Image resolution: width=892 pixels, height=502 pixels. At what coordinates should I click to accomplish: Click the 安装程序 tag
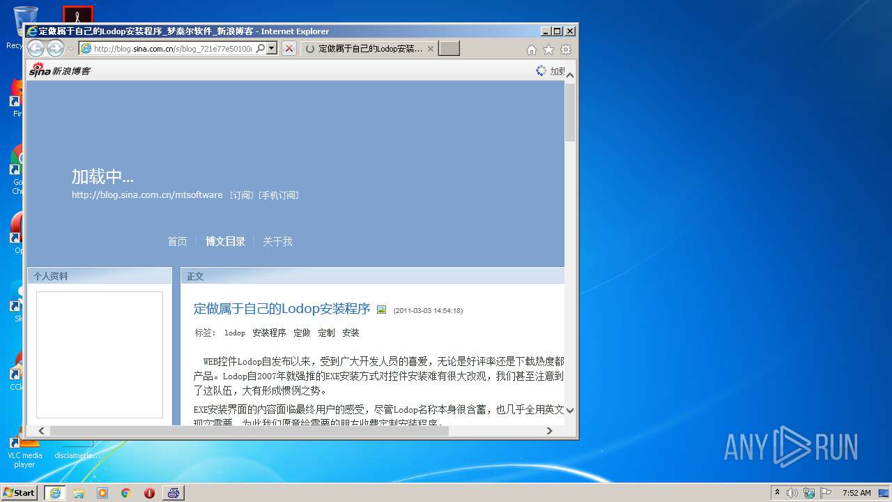coord(269,333)
